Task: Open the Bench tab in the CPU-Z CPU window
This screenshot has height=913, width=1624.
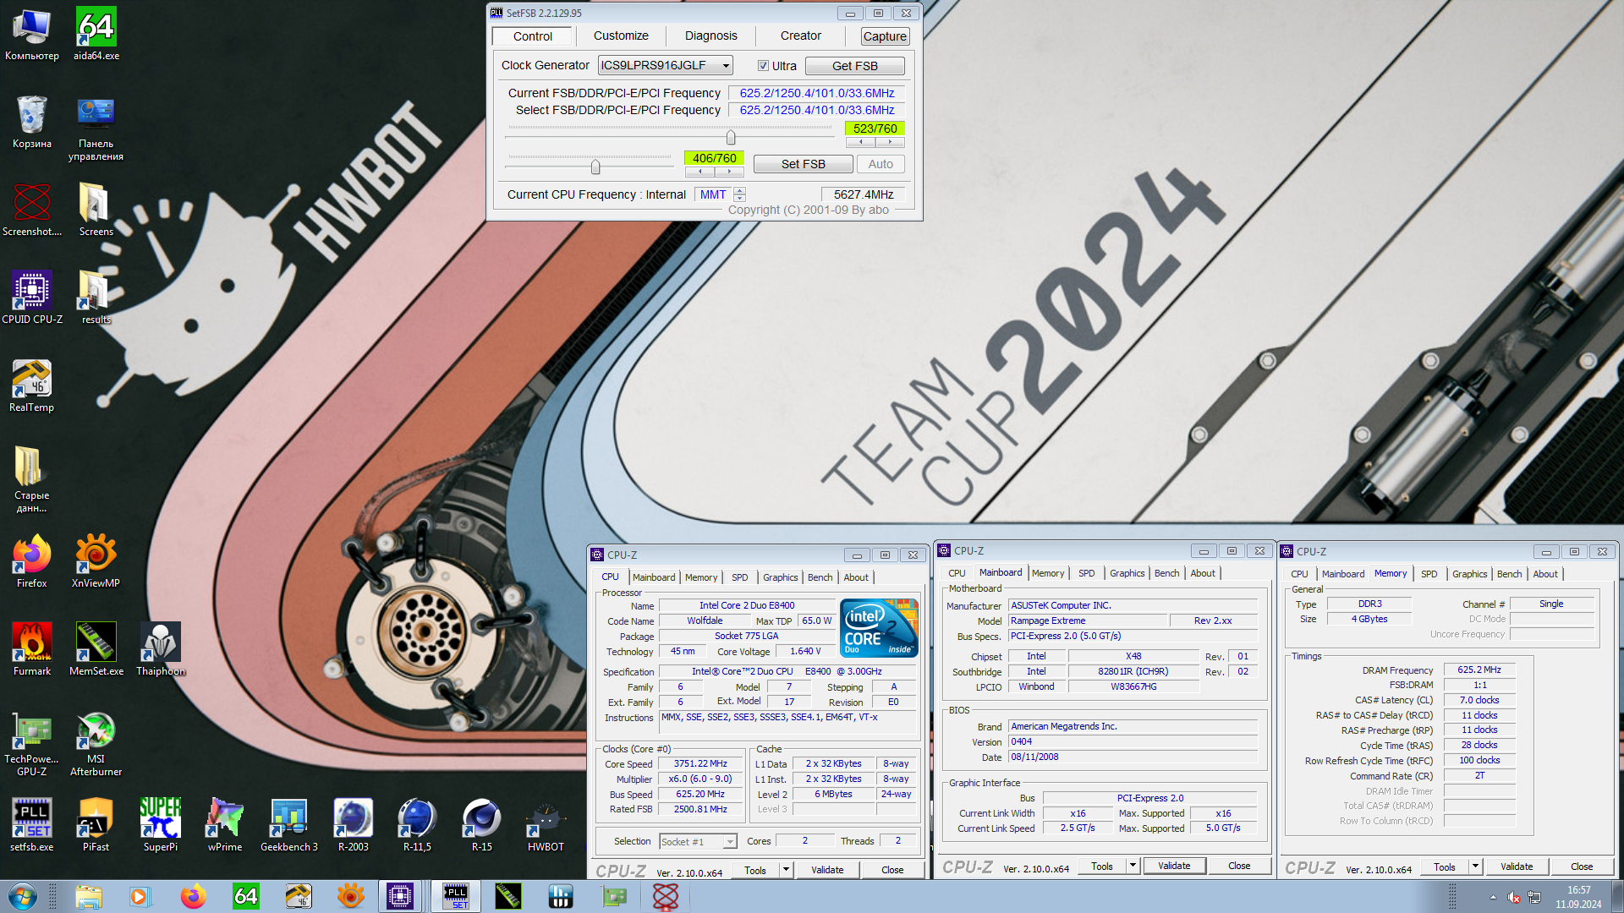Action: tap(820, 577)
